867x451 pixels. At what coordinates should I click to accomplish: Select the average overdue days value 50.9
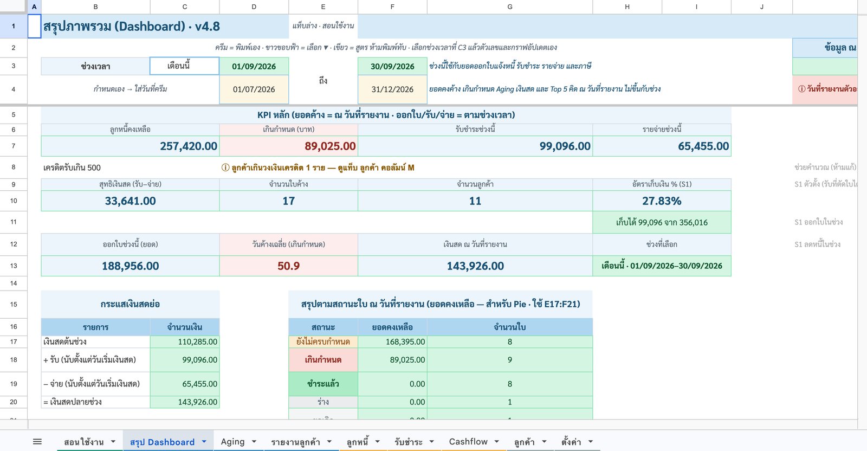pos(289,266)
